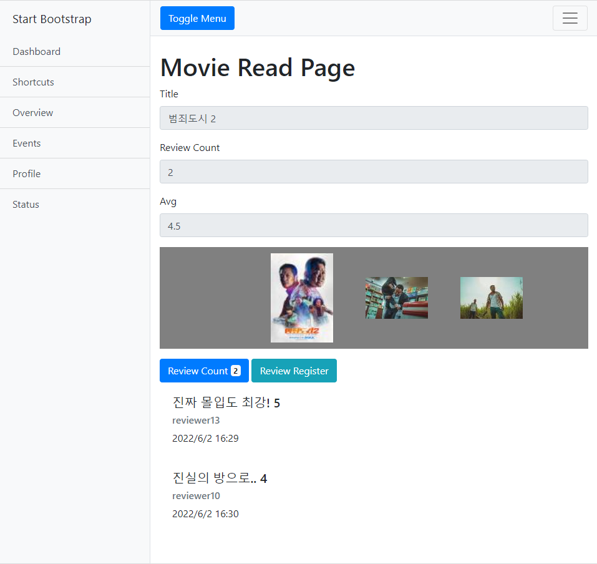Click the reviewer10 author name
The width and height of the screenshot is (597, 564).
coord(196,495)
